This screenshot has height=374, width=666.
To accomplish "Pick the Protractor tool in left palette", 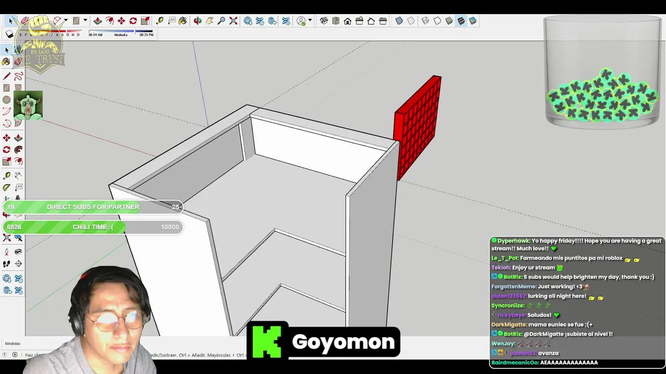I will click(6, 187).
